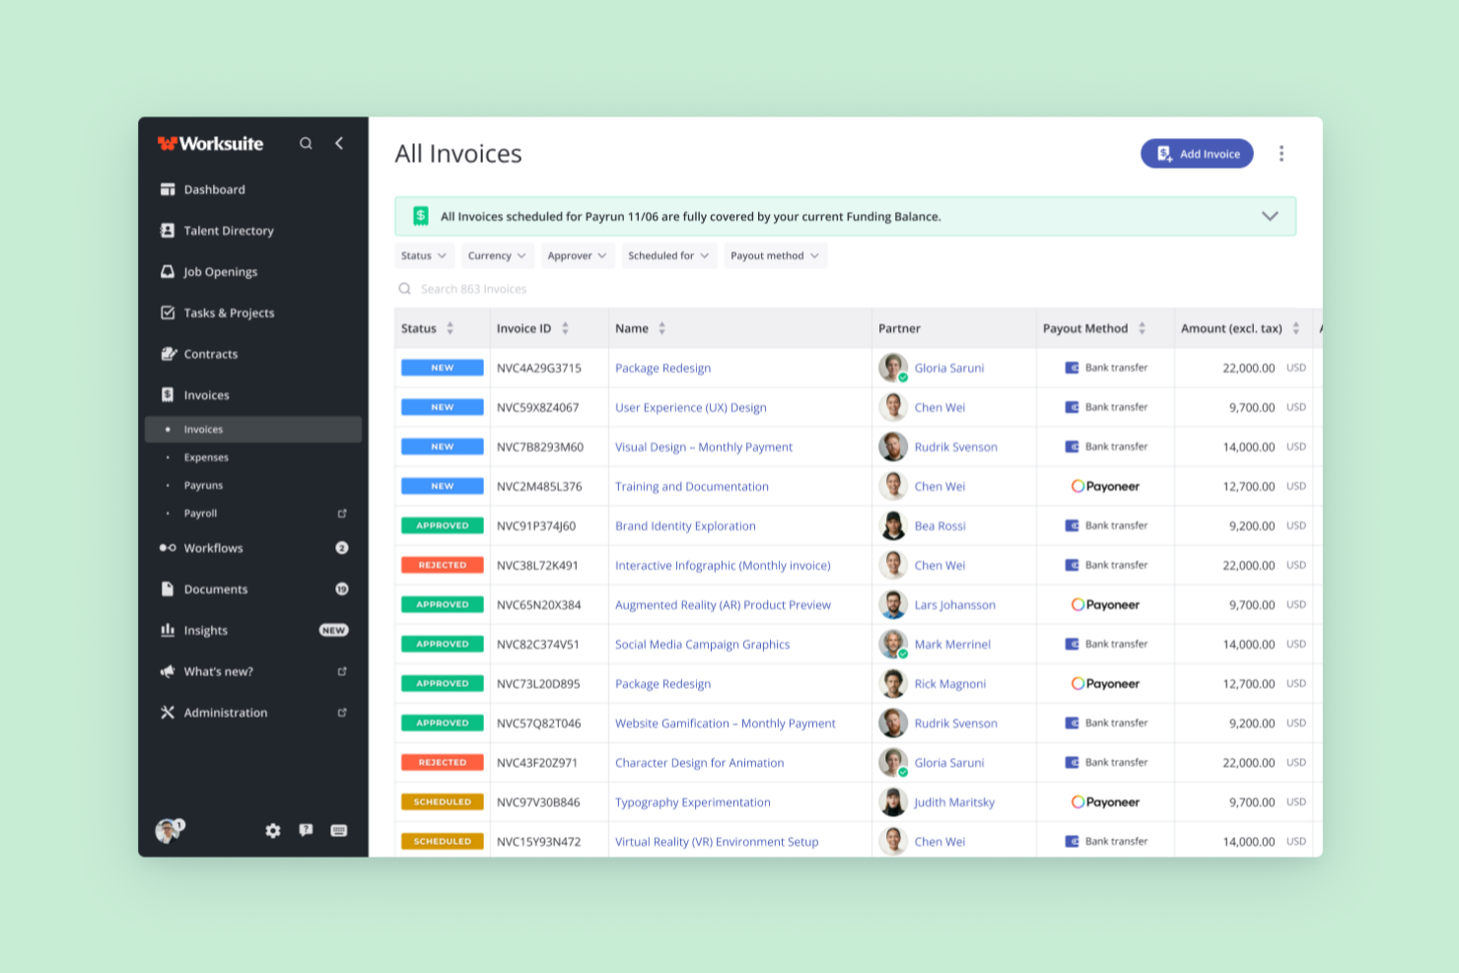Click Workflows notification count badge

click(342, 548)
